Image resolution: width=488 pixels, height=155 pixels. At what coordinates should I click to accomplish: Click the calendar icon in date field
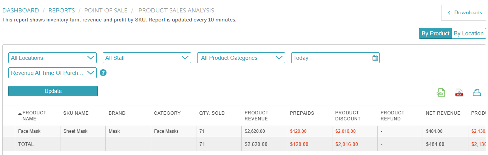point(375,58)
